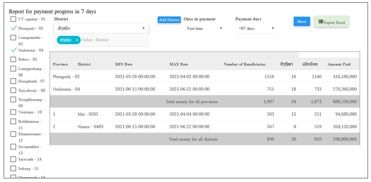Screen dimensions: 371x182
Task: Uncheck the Oudomxai - 04 checkmark
Action: tap(14, 50)
